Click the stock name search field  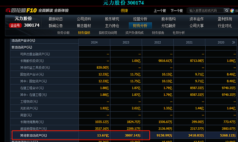(x=206, y=11)
